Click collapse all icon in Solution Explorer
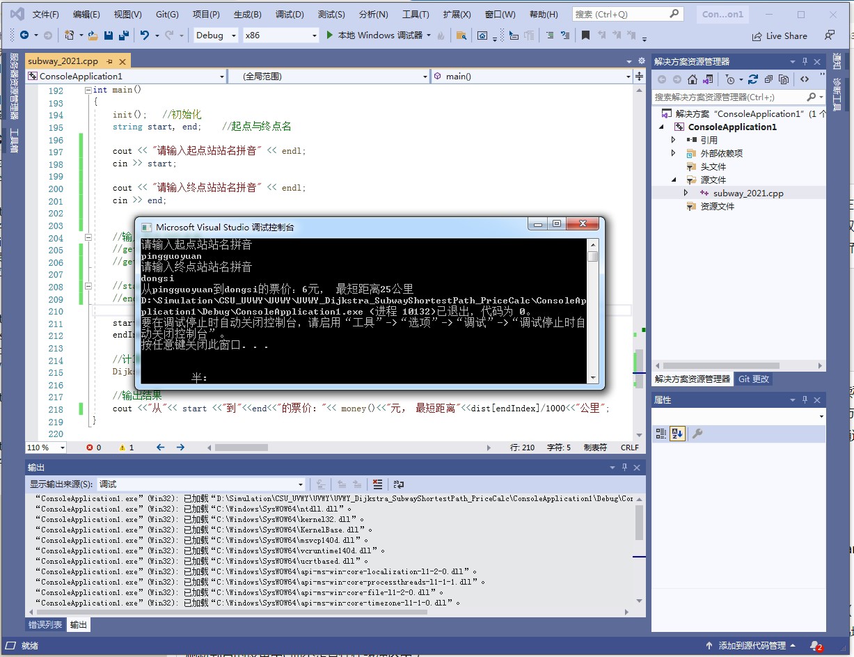The width and height of the screenshot is (854, 657). pyautogui.click(x=769, y=79)
